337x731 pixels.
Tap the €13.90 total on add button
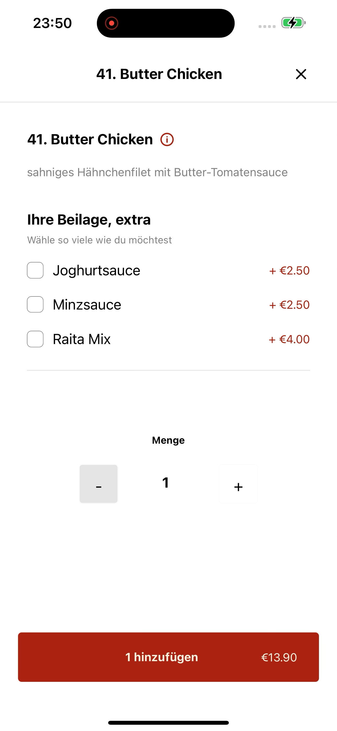click(x=279, y=657)
